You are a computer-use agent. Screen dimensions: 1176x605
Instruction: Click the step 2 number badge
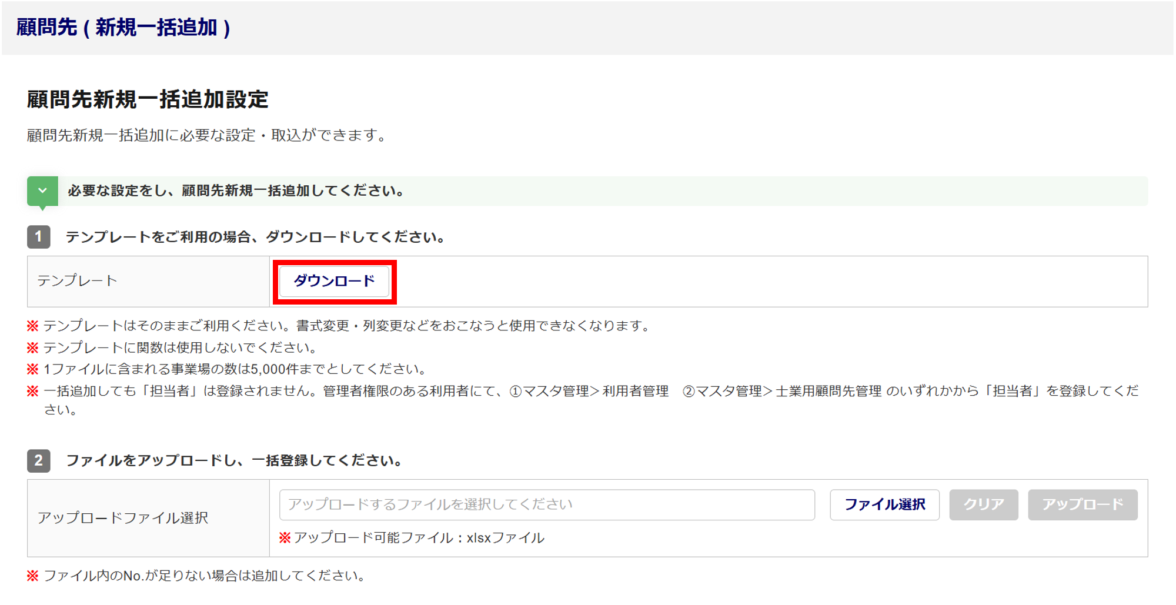39,460
